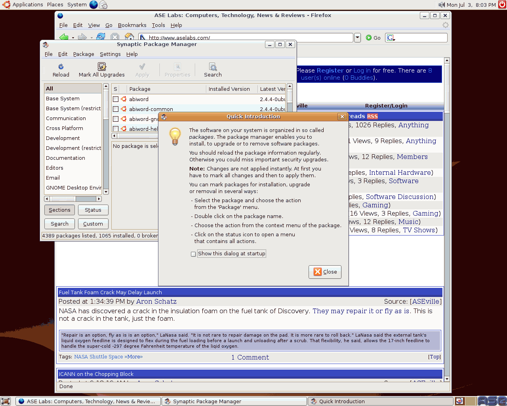
Task: Click the Close button in Quick Introduction
Action: click(325, 272)
